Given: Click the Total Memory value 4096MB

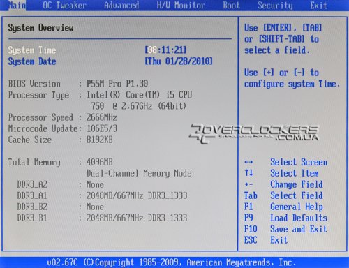Looking at the screenshot, I should click(x=100, y=162).
